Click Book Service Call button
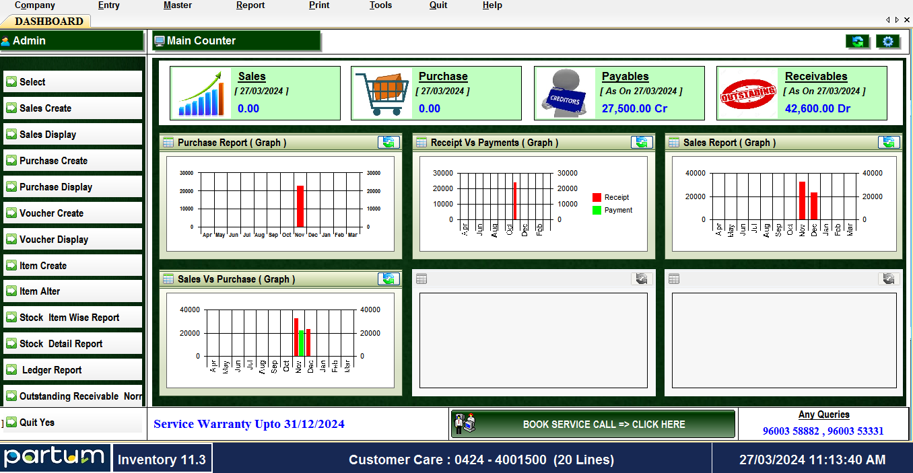The image size is (913, 473). click(x=593, y=425)
